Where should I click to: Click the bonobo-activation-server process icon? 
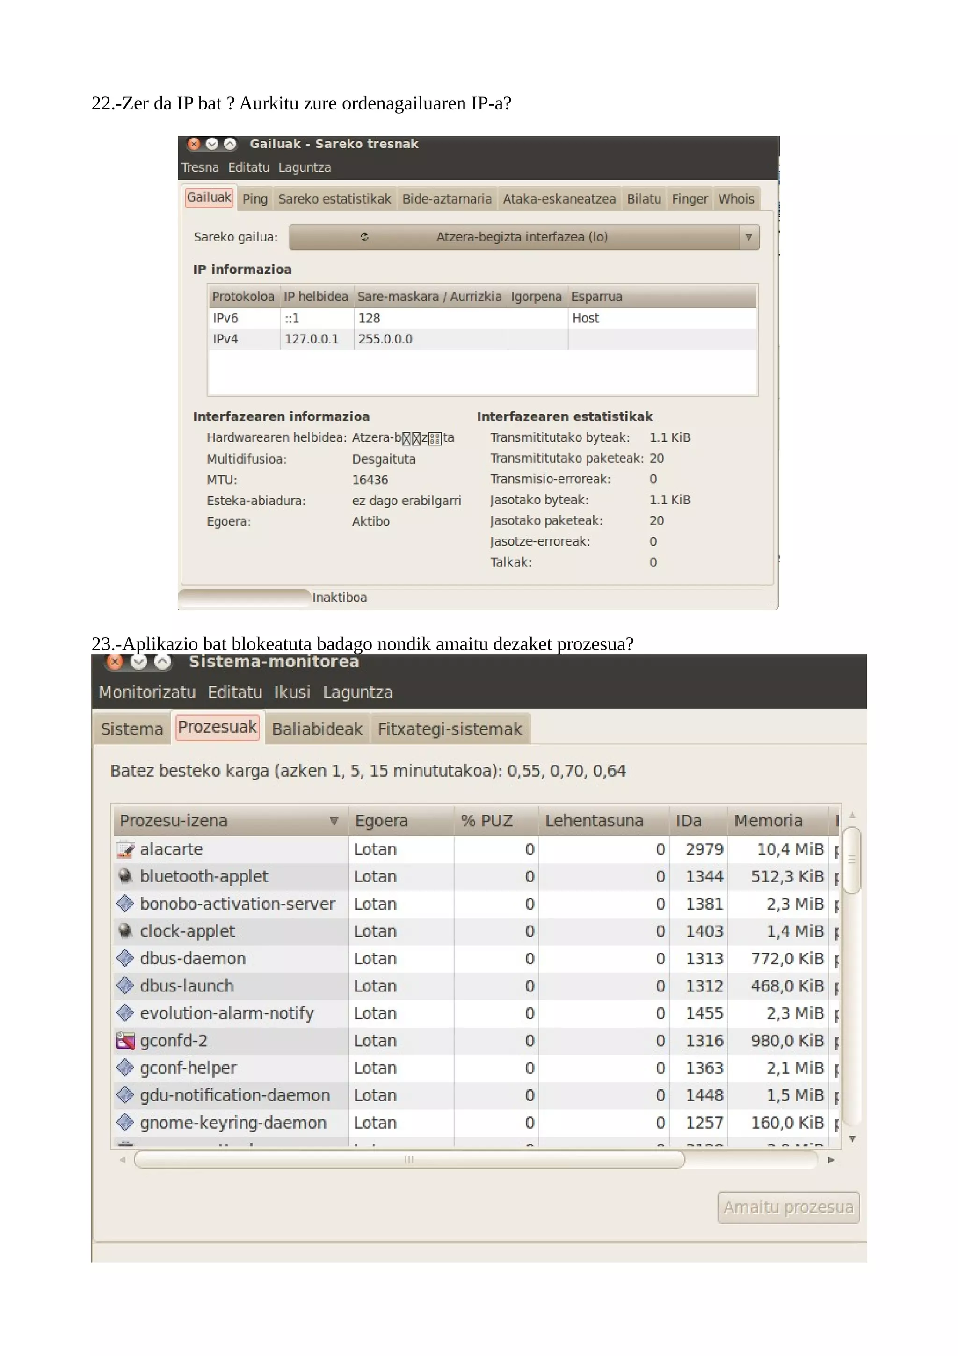(x=125, y=904)
